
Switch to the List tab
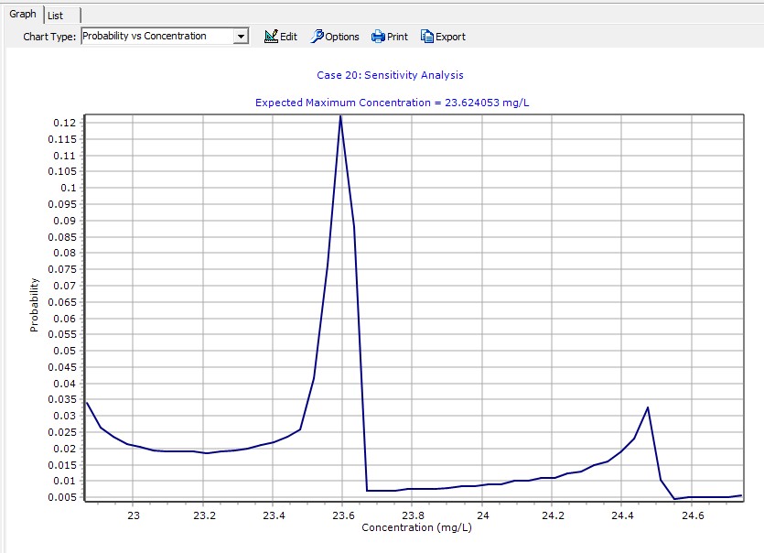point(57,16)
